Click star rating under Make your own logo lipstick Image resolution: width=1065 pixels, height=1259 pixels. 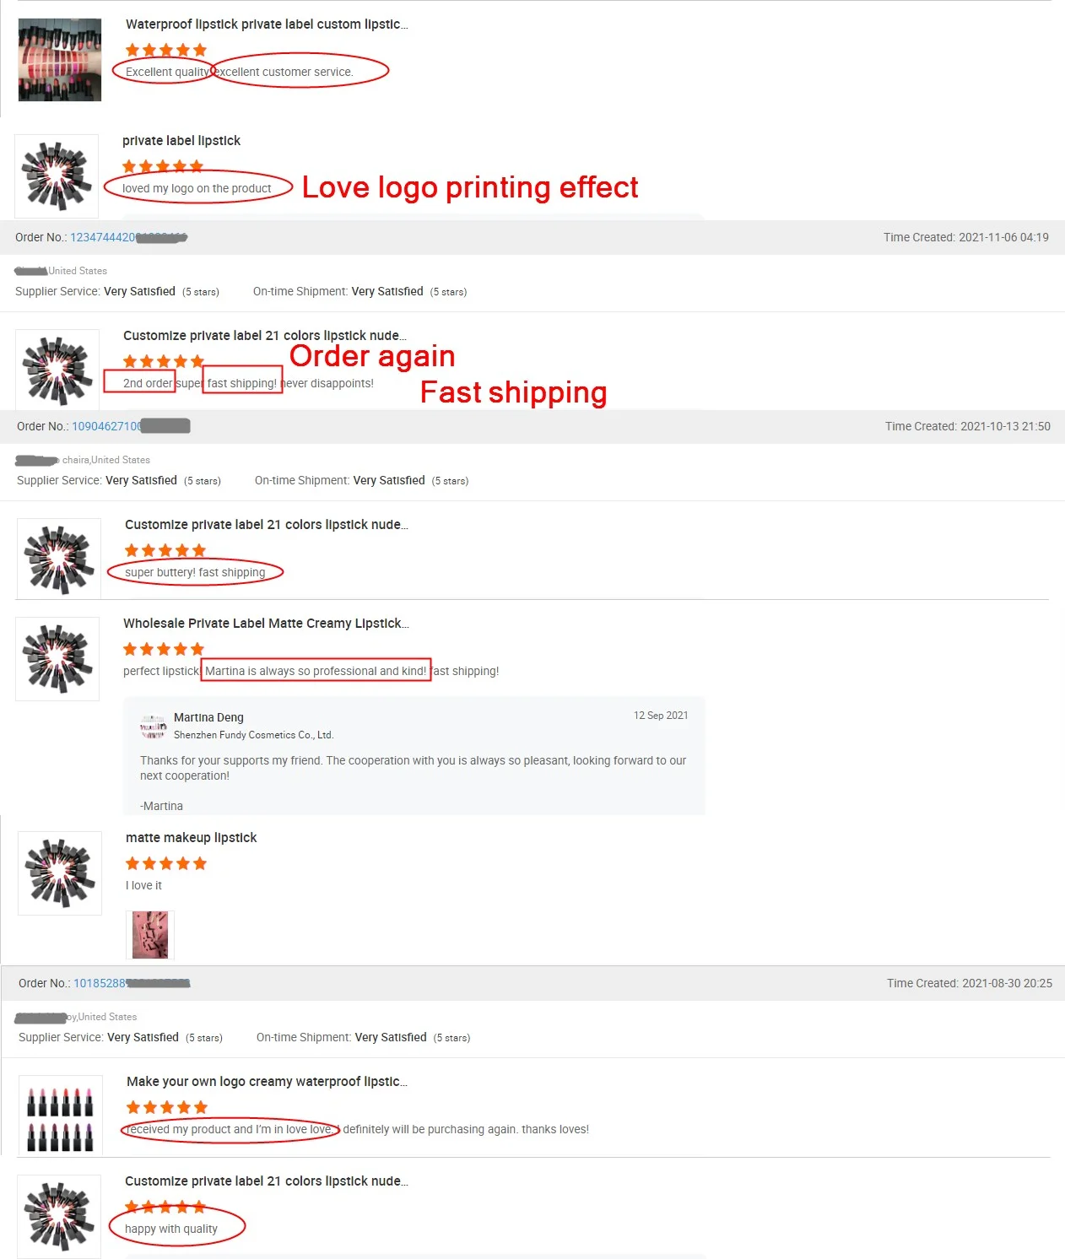(167, 1107)
